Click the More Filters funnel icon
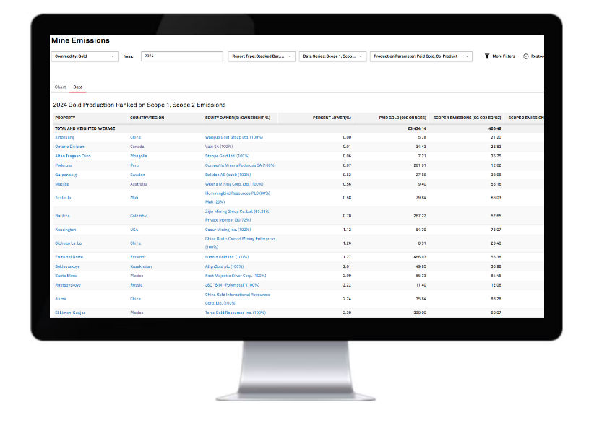607x436 pixels. 487,56
